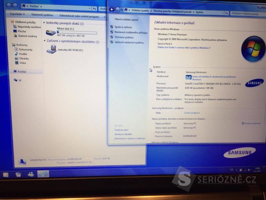The height and width of the screenshot is (200, 266).
Task: Click Odinstalovat nebo změnit program
Action: coord(79,16)
